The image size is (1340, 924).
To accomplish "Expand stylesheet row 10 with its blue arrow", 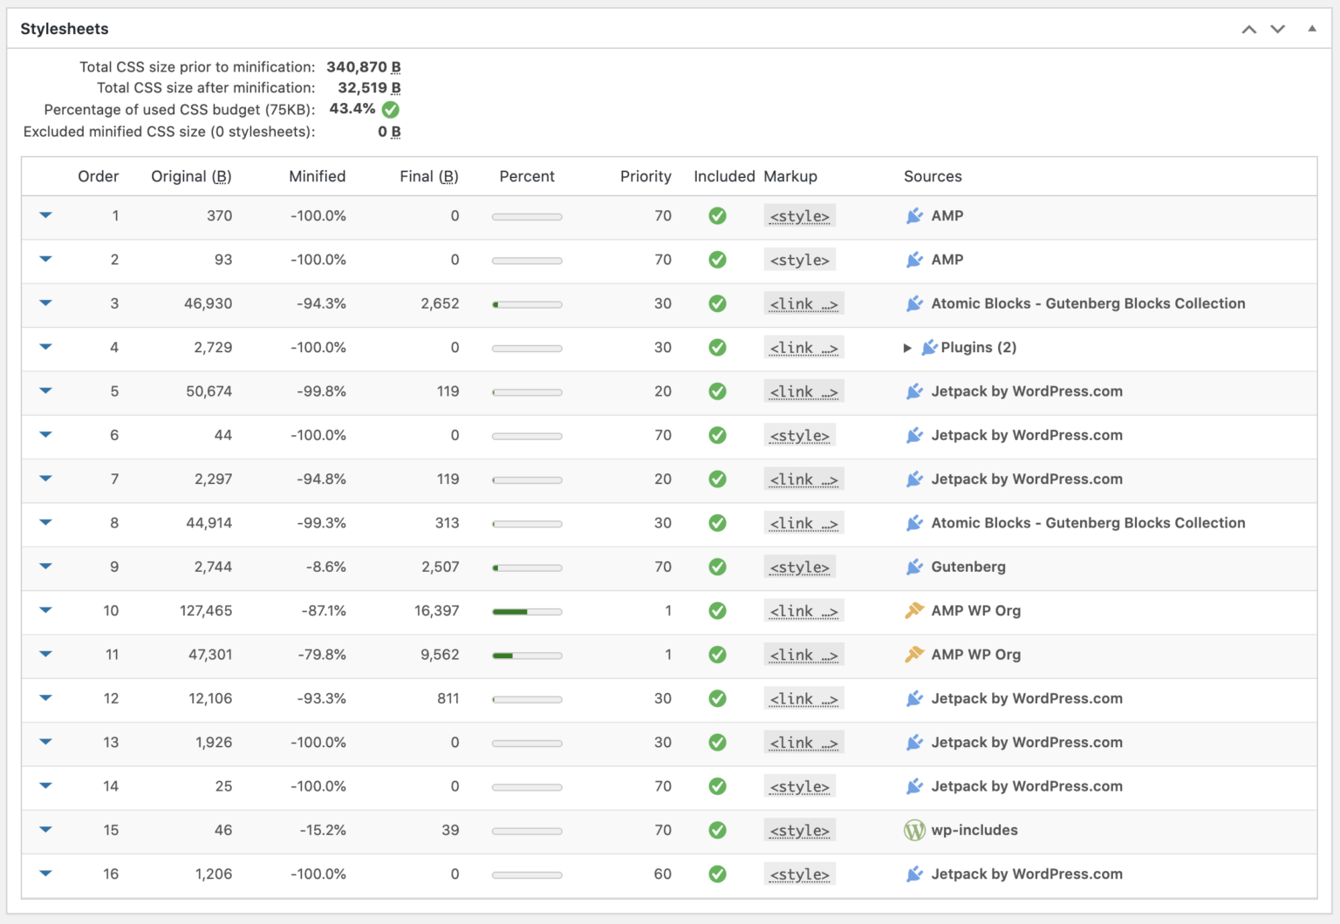I will click(45, 610).
